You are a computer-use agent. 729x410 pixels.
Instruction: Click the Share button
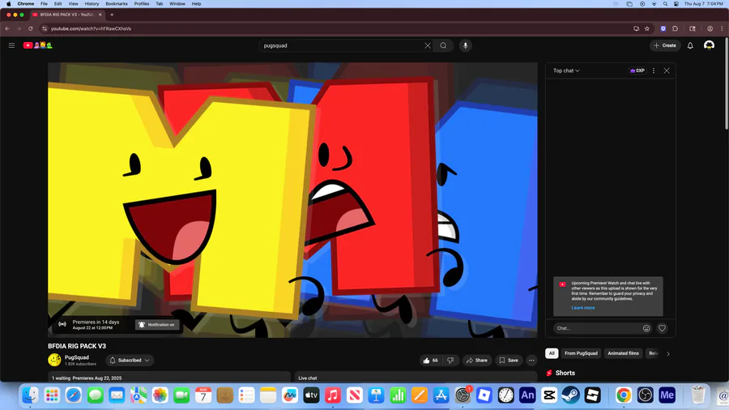click(477, 361)
